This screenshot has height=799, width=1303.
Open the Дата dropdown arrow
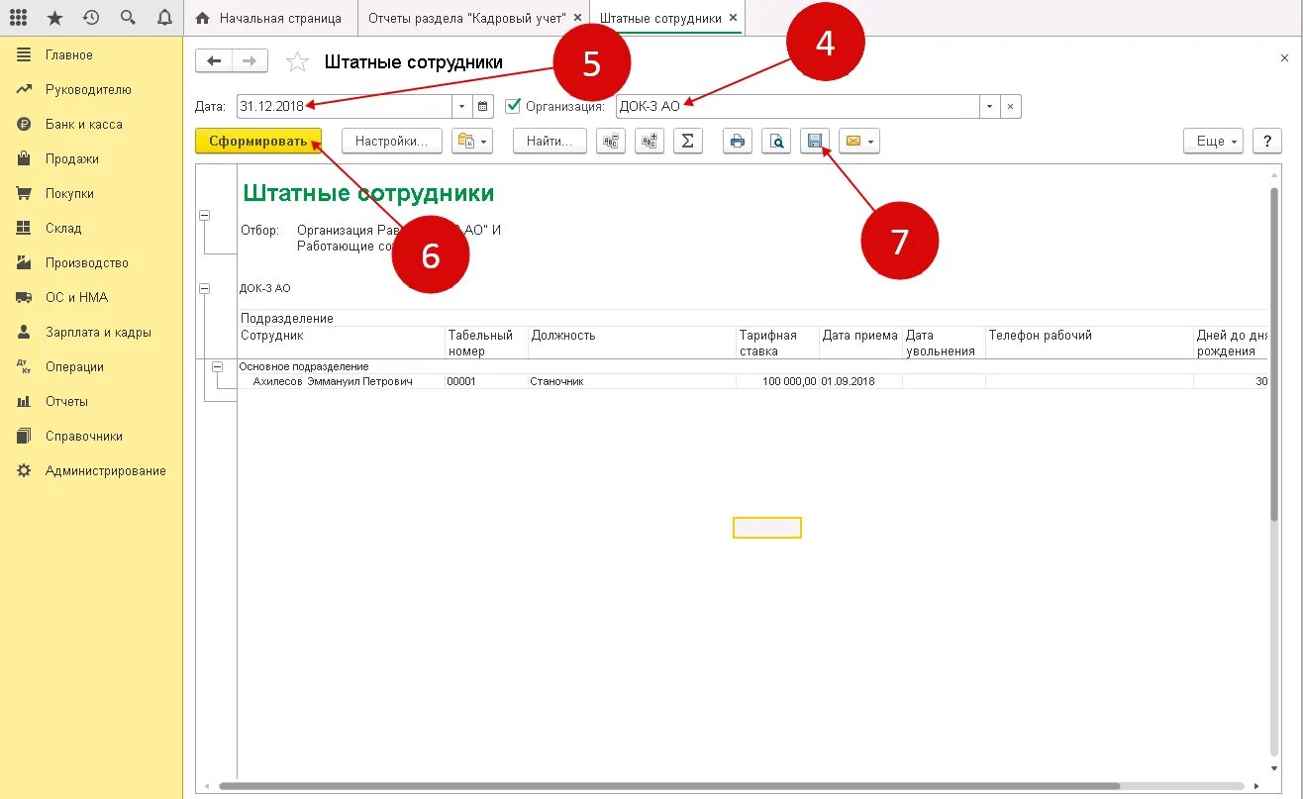click(462, 106)
